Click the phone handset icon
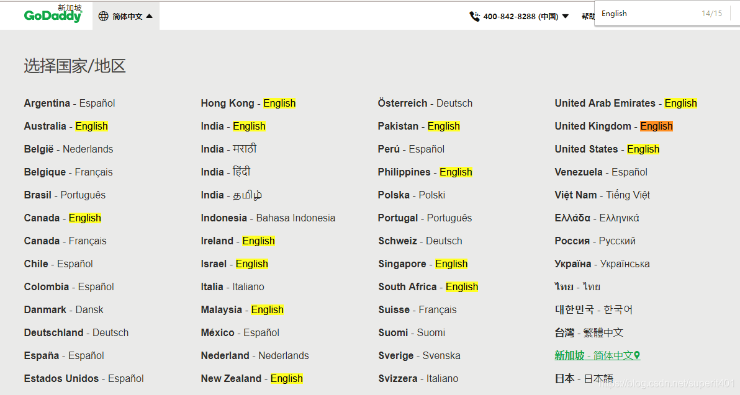Screen dimensions: 740x395 (x=475, y=17)
